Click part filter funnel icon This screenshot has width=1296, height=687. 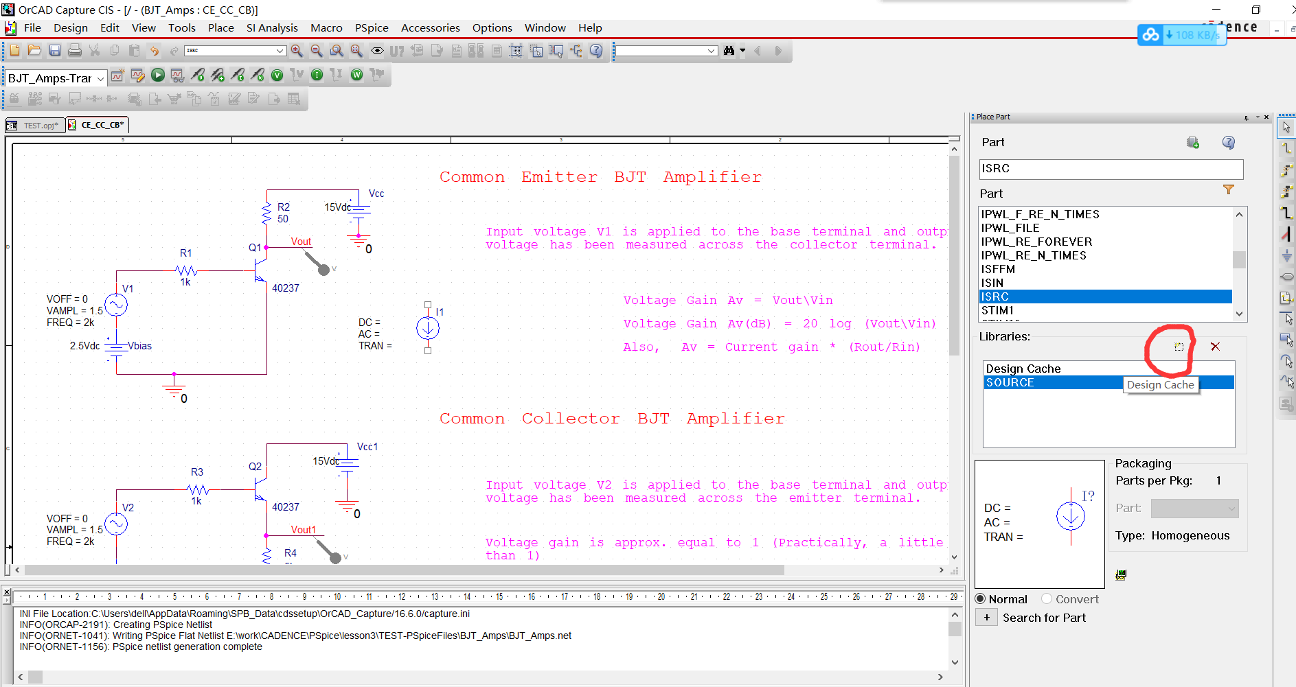tap(1229, 190)
